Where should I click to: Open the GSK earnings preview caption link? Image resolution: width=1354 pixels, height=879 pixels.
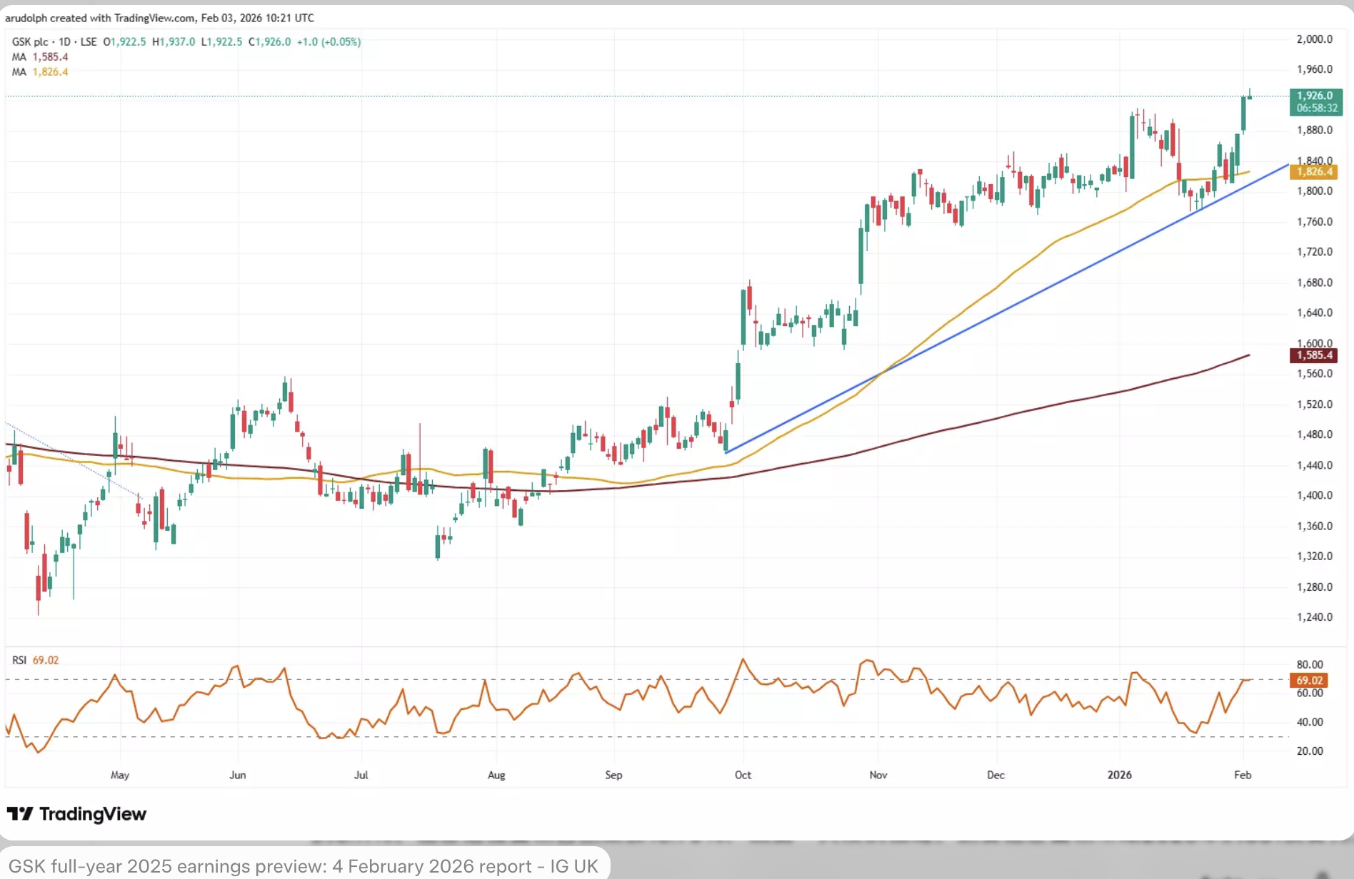point(303,866)
